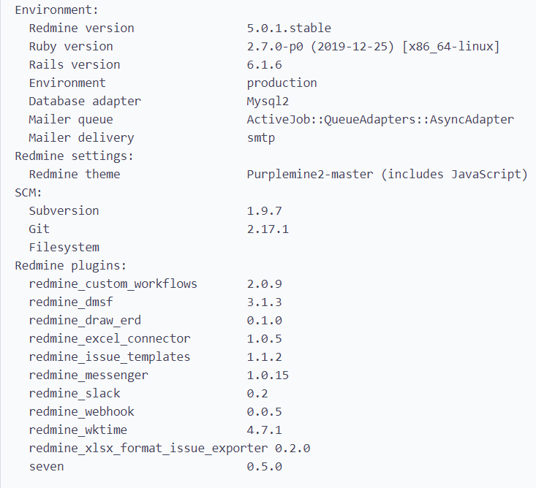
Task: Click the Git 2.17.1 version number
Action: 268,229
